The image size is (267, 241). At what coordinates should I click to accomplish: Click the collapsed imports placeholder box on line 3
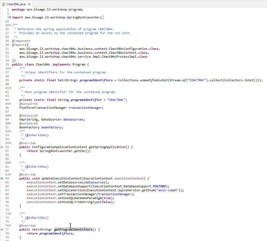point(103,18)
